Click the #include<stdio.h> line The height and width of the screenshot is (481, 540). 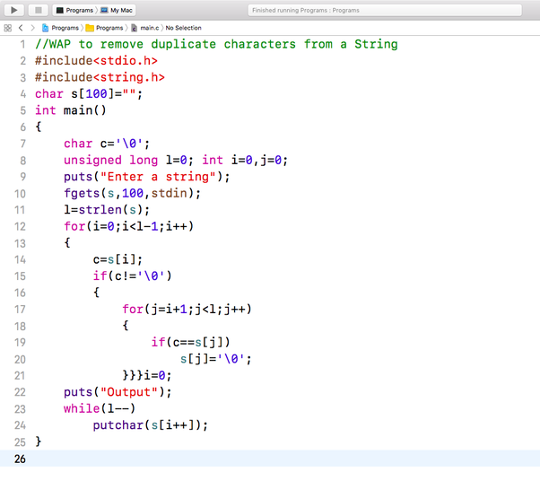(x=96, y=61)
